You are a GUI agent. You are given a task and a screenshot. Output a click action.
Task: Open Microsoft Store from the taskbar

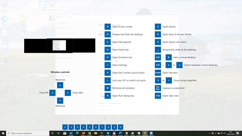65,133
